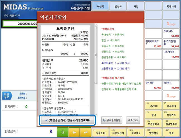
Task: Open 다용도집계 summary
Action: 118,132
